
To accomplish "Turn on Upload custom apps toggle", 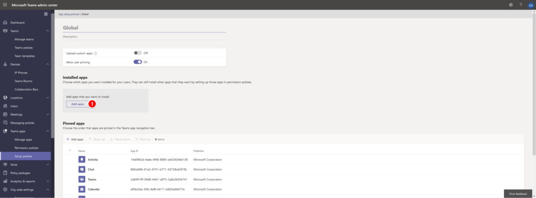I will [x=138, y=53].
